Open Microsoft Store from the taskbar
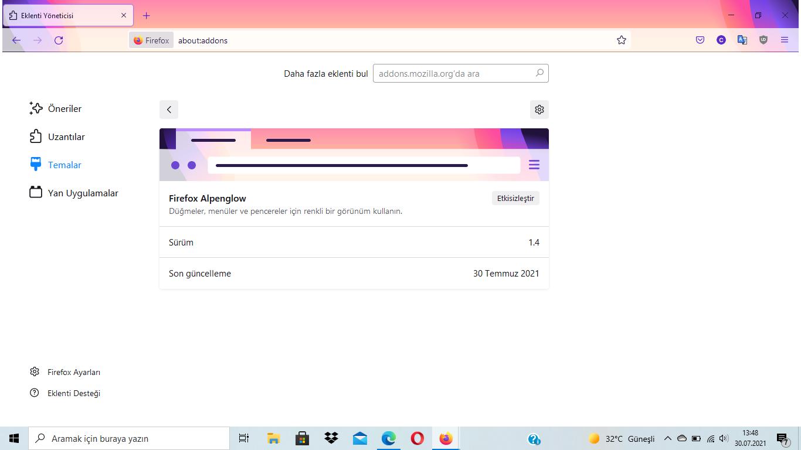 click(x=302, y=438)
